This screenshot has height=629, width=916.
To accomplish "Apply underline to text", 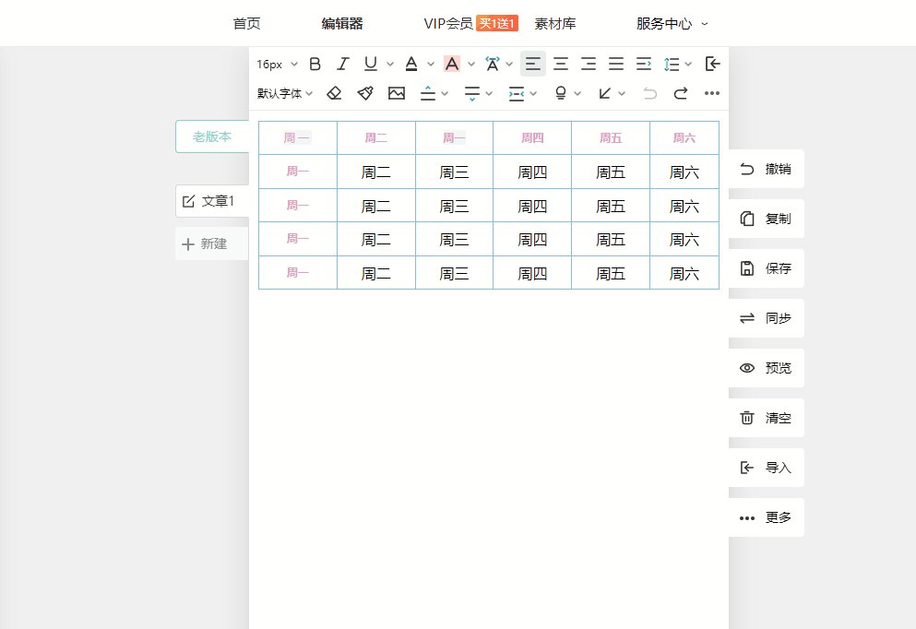I will (x=371, y=64).
